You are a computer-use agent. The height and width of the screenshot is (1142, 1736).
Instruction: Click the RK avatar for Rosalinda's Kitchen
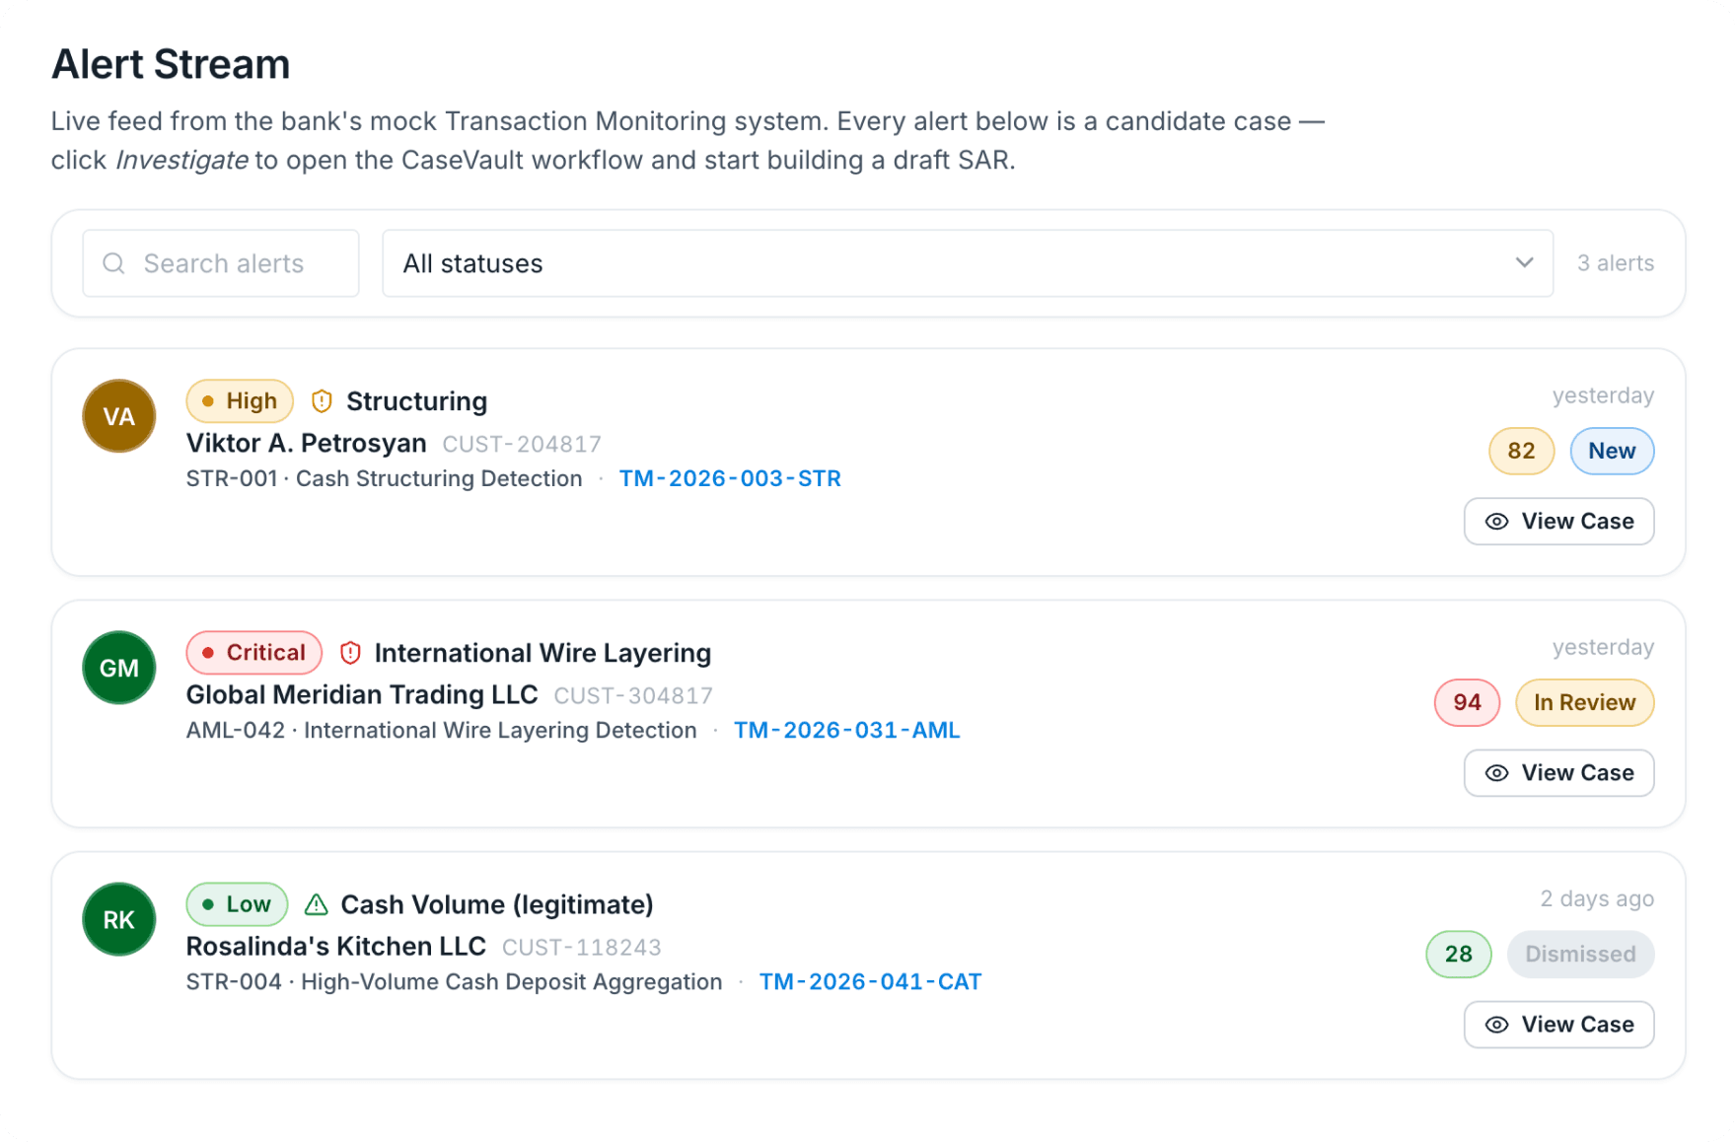[x=119, y=919]
